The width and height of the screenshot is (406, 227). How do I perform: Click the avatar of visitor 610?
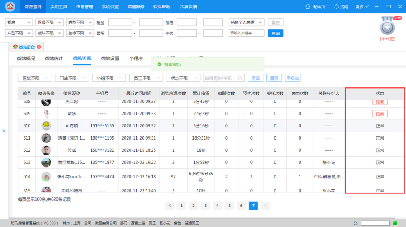pos(46,126)
